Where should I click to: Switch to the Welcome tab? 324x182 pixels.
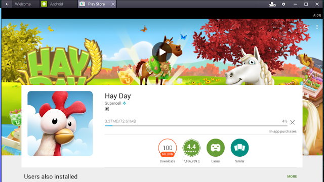pyautogui.click(x=23, y=4)
